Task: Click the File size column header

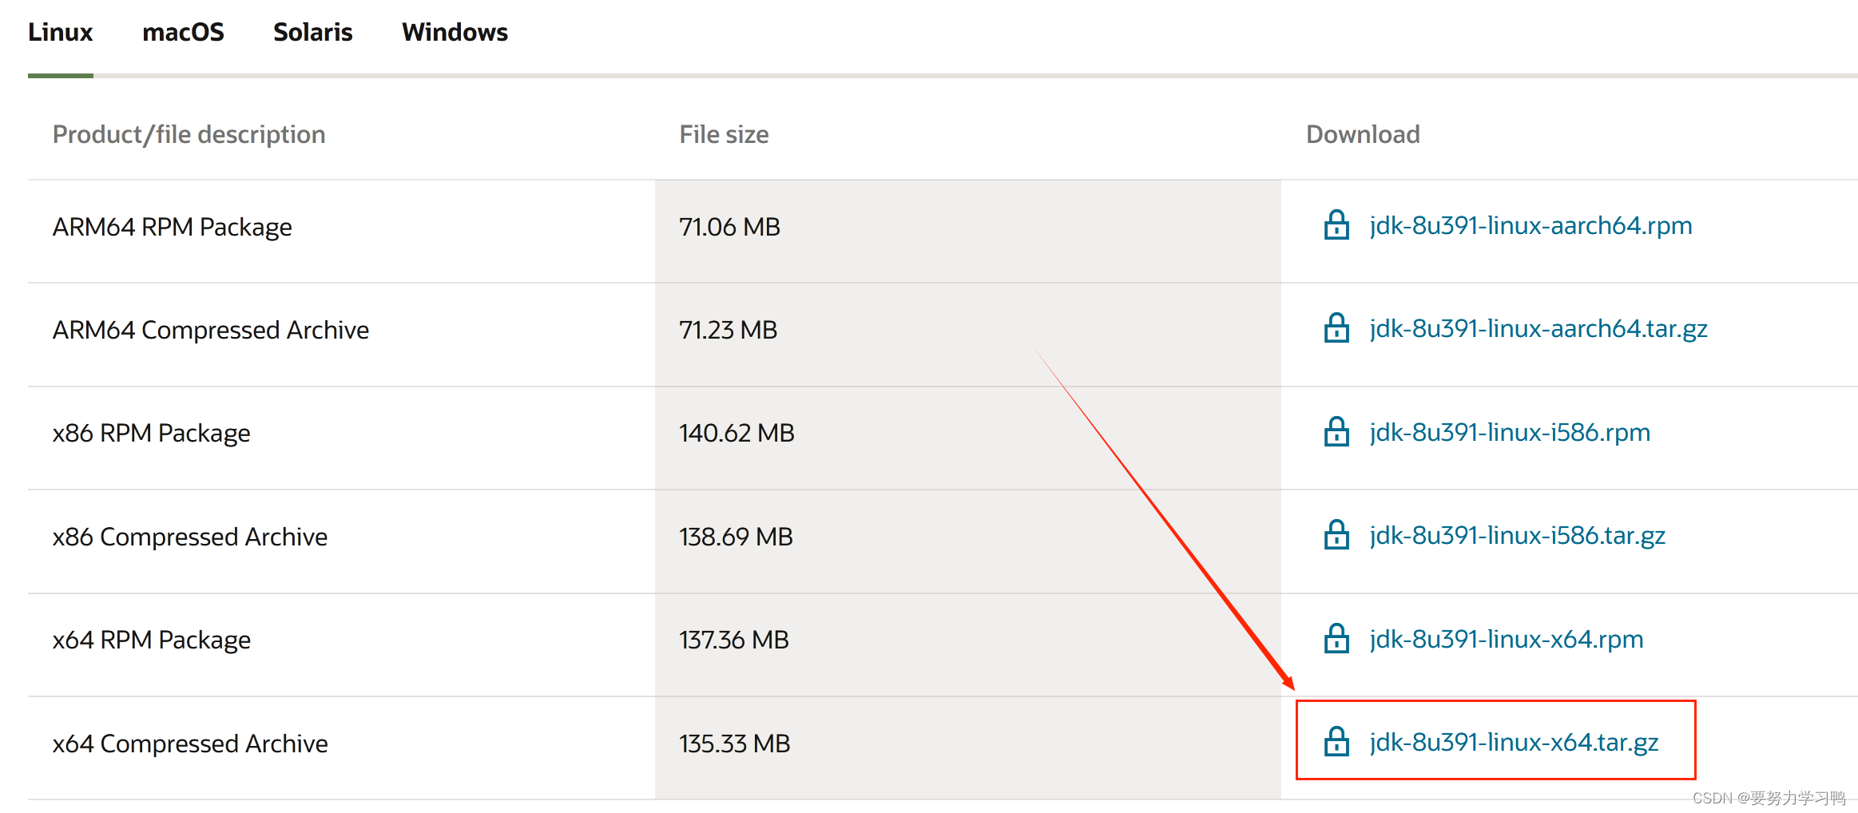Action: pos(724,134)
